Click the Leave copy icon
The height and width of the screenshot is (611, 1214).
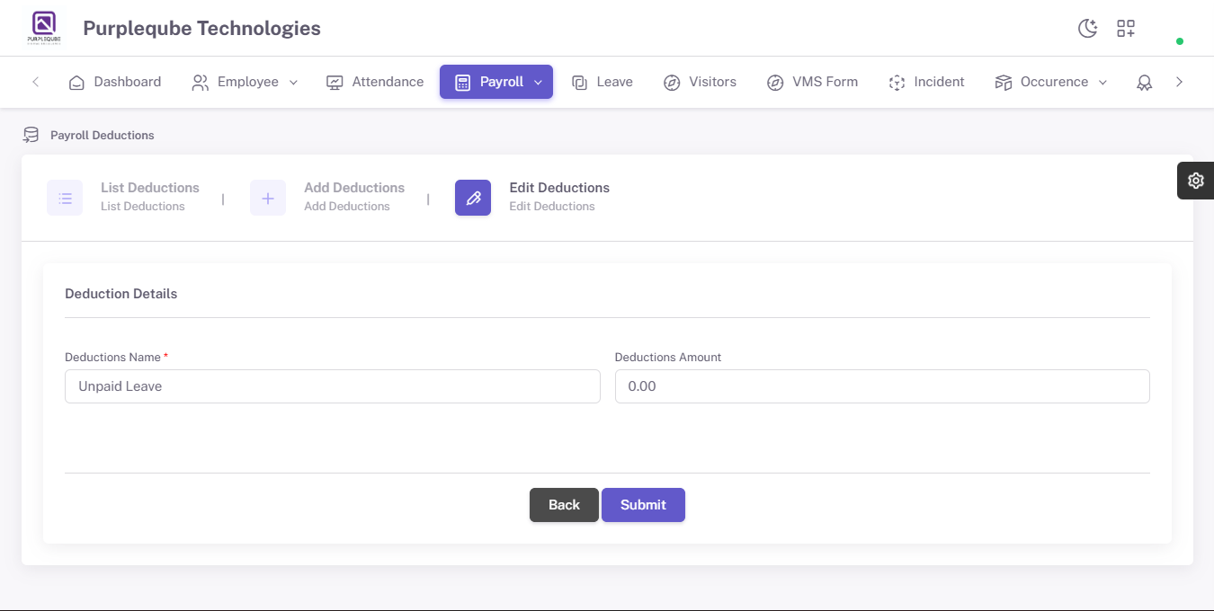click(x=580, y=83)
